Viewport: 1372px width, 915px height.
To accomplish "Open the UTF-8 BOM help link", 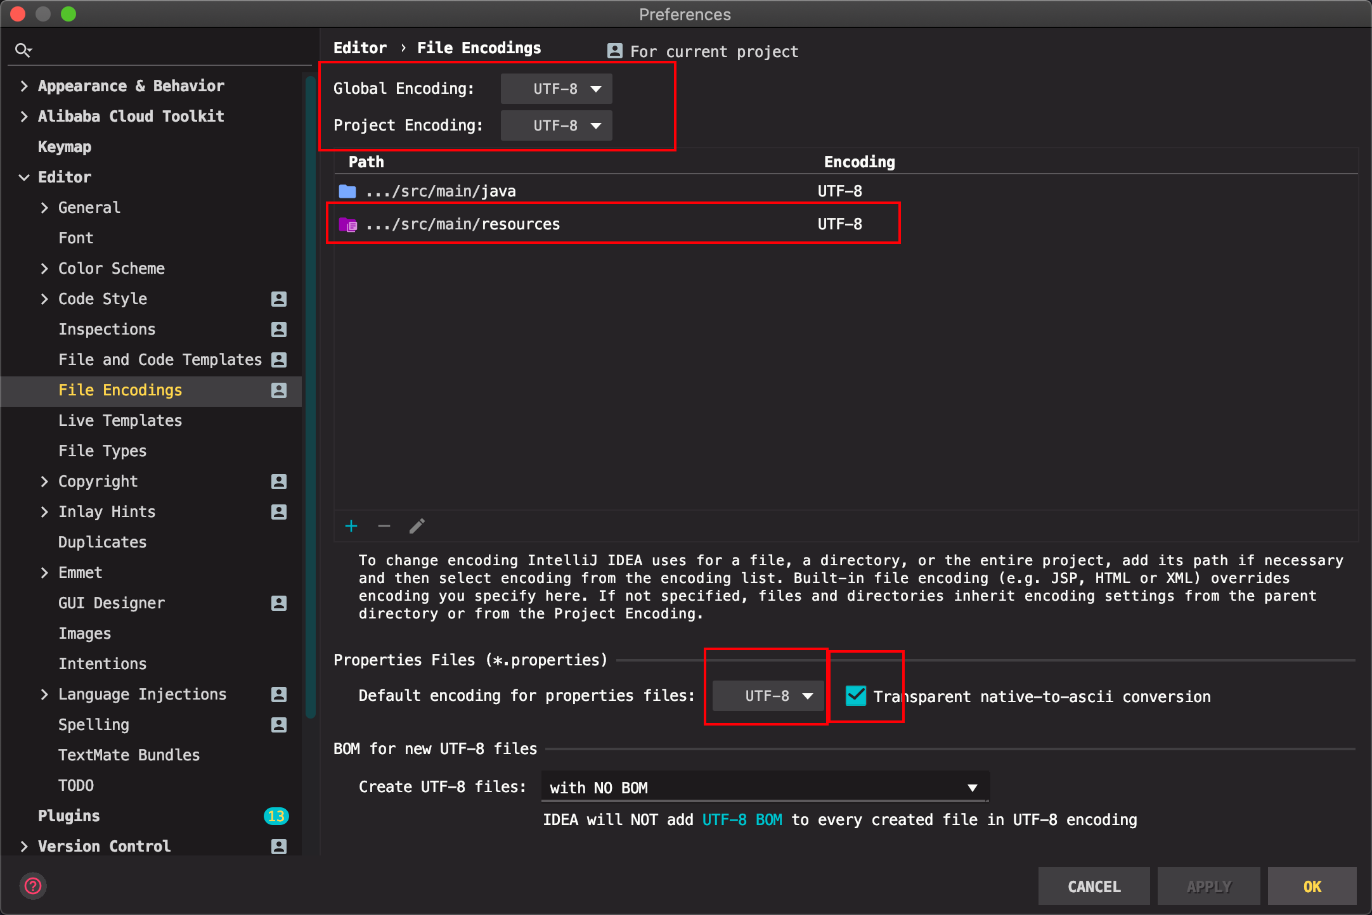I will [x=742, y=820].
